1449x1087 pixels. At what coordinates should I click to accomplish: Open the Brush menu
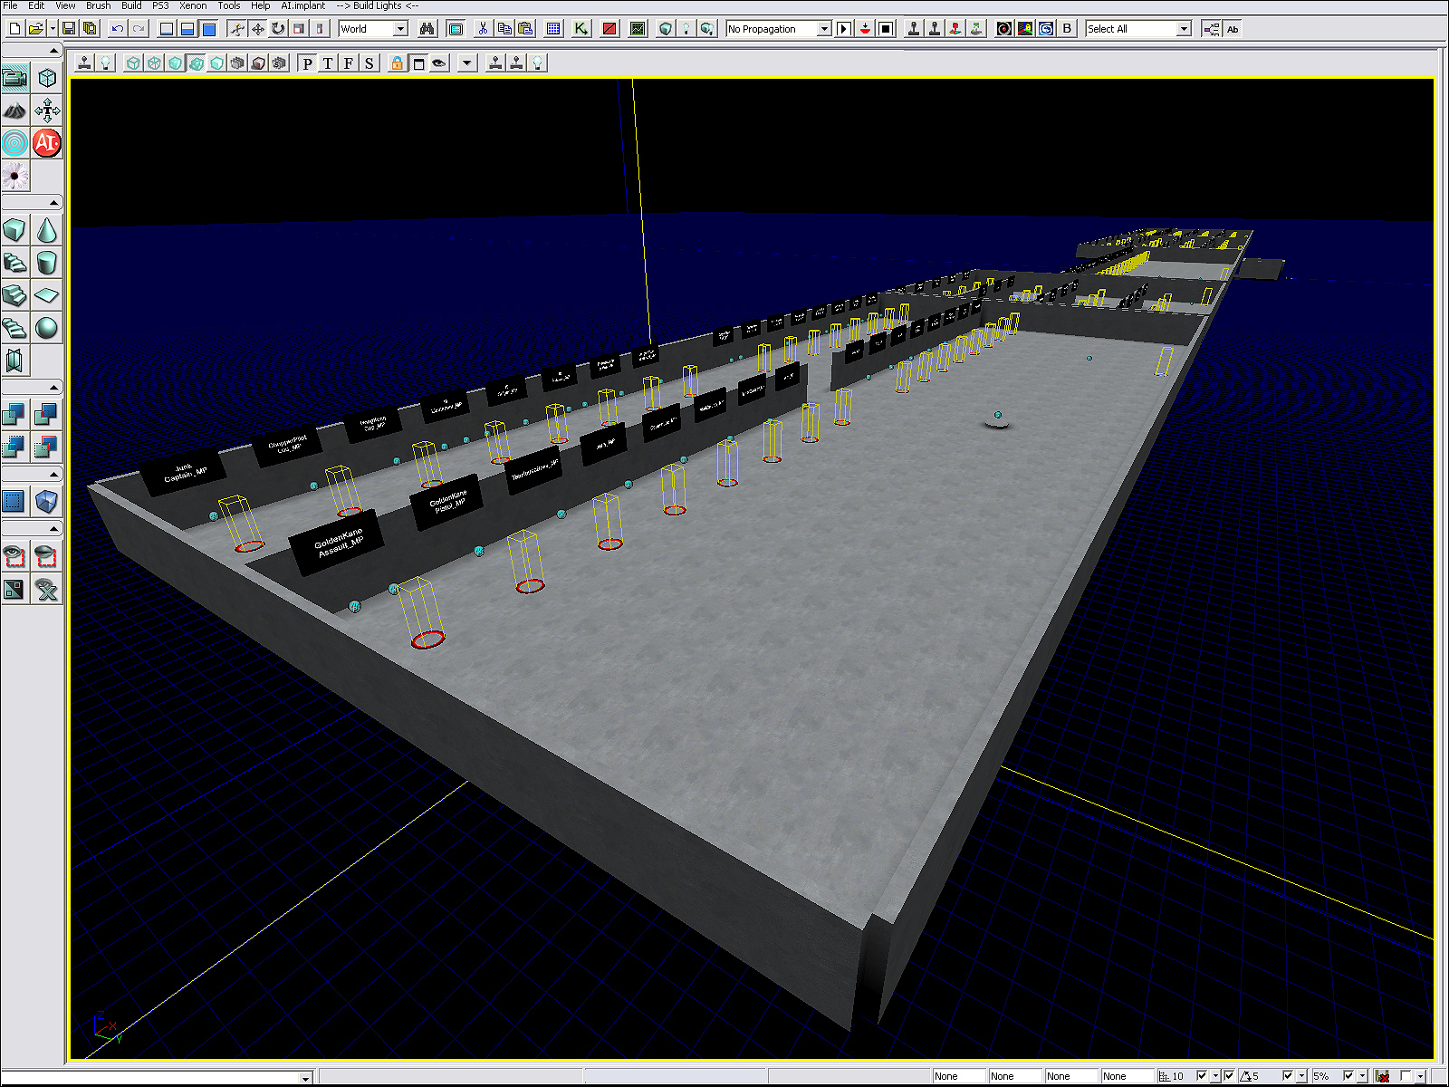click(98, 5)
